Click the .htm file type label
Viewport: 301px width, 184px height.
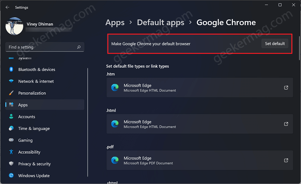tap(110, 74)
